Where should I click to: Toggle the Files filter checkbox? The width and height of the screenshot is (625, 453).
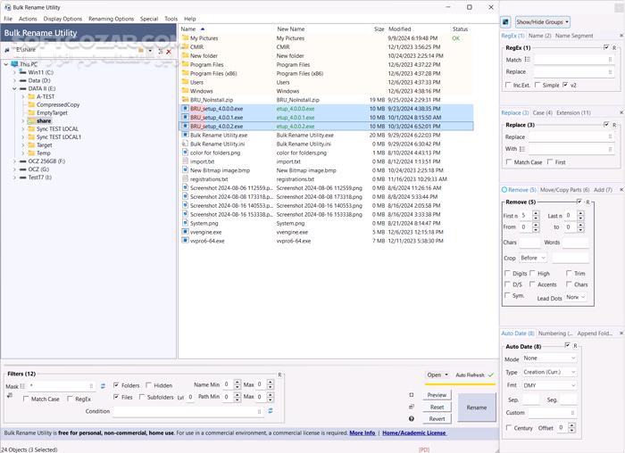116,397
